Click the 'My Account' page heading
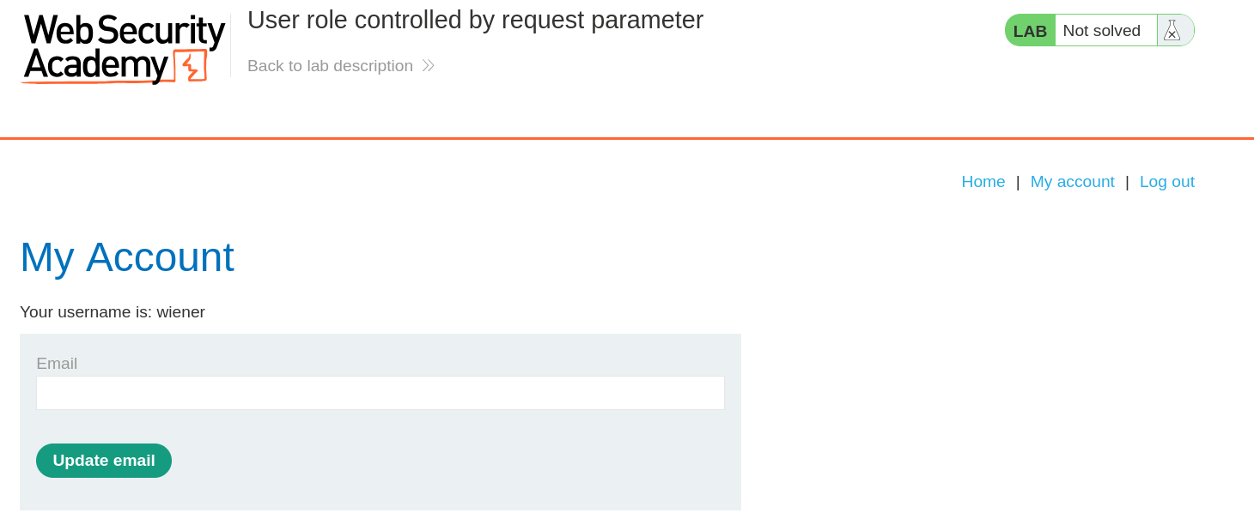The width and height of the screenshot is (1254, 531). click(127, 256)
